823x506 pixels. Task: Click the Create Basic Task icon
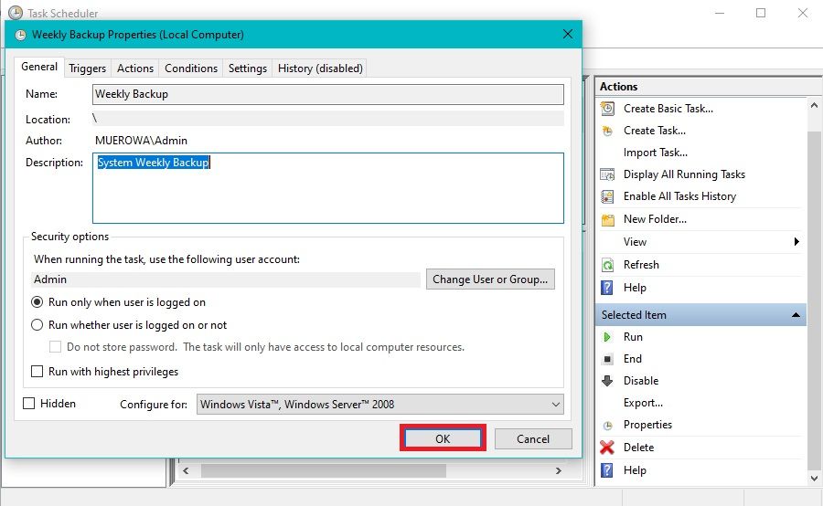607,109
